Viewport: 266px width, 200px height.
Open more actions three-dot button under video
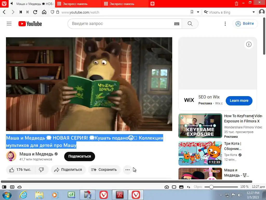127,170
